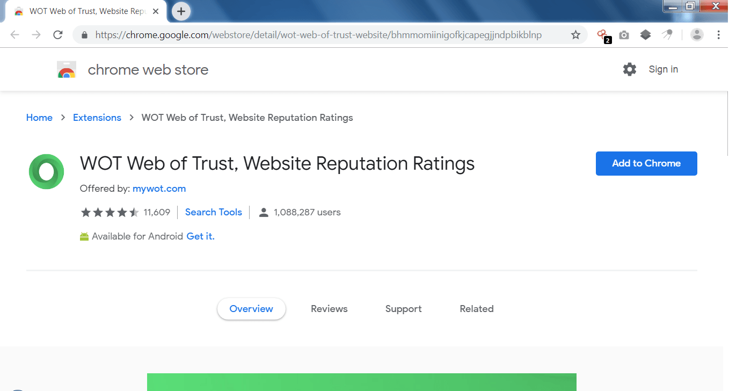Click the Get it. Android link
Viewport: 729px width, 391px height.
[201, 236]
